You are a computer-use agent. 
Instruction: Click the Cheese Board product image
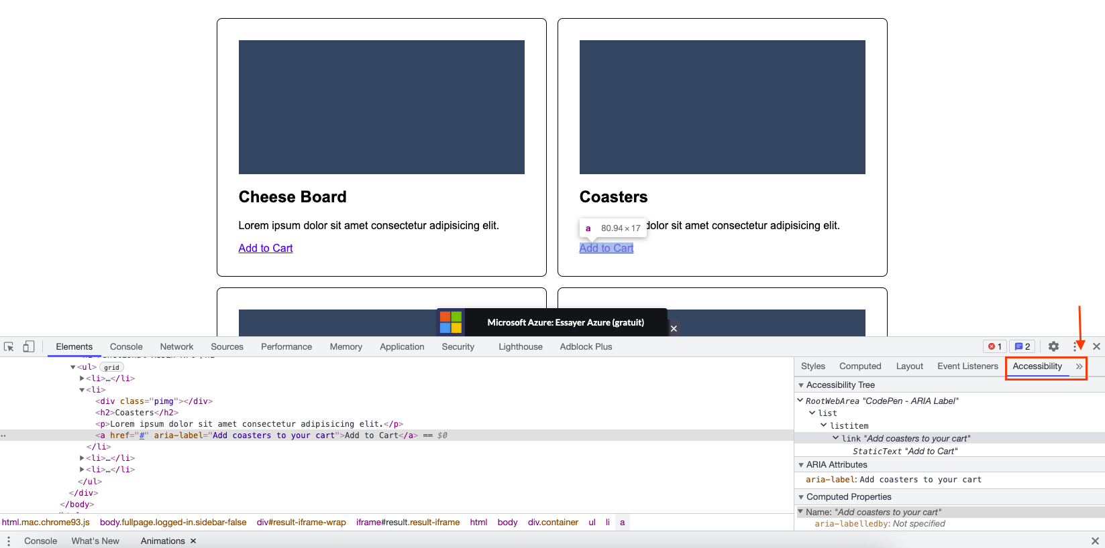point(382,107)
